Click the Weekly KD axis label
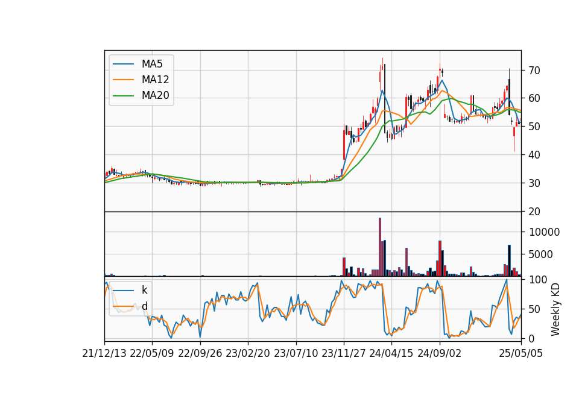 pos(555,309)
